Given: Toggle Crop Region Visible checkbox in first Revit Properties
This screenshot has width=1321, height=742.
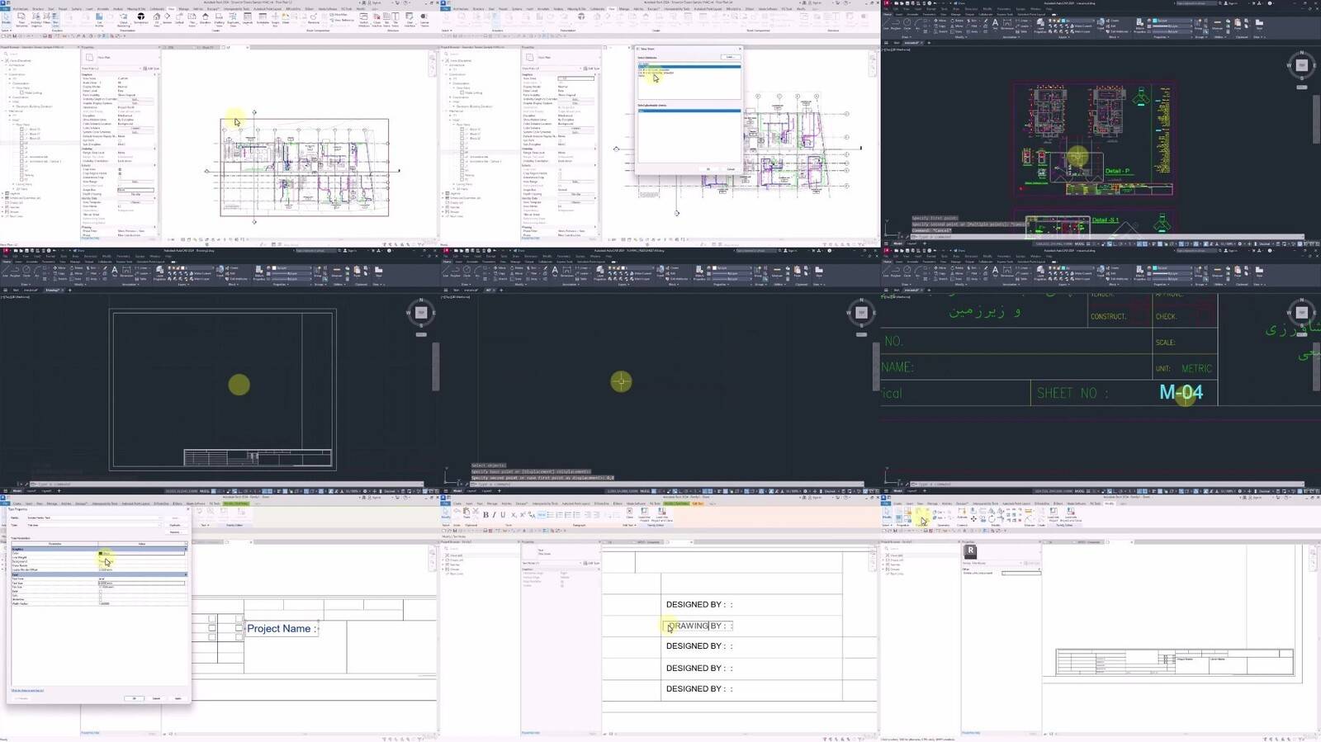Looking at the screenshot, I should [120, 173].
